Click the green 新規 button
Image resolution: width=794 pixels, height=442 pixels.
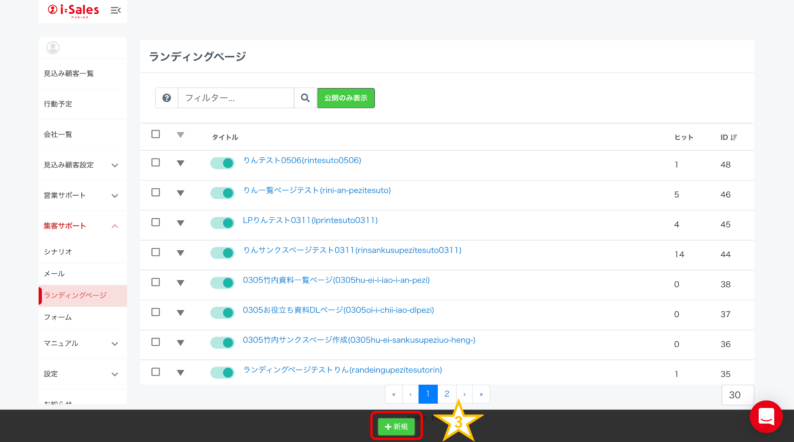(x=396, y=427)
